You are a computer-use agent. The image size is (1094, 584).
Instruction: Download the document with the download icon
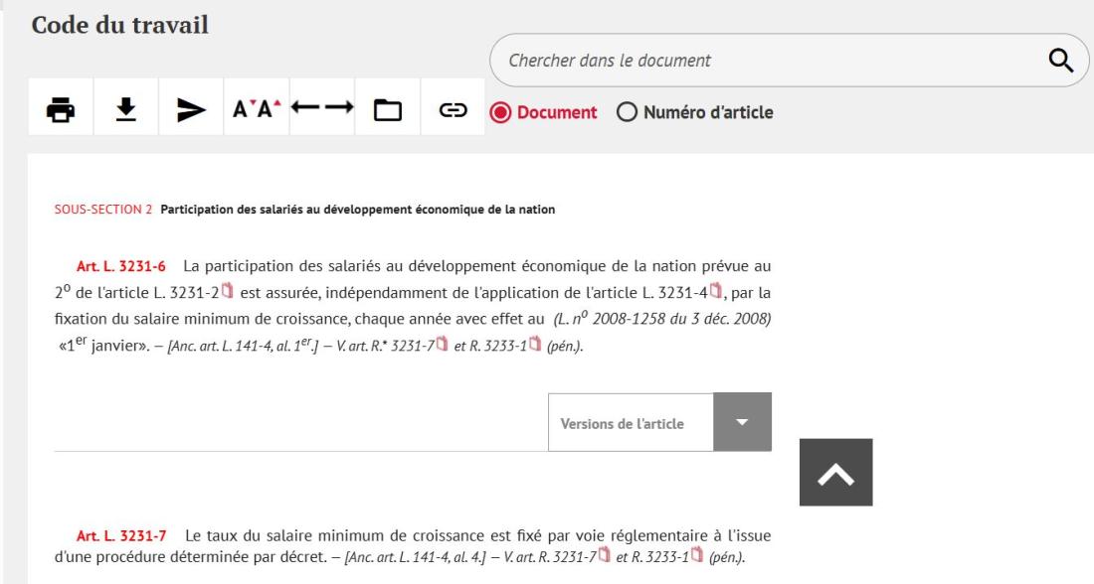pos(126,108)
